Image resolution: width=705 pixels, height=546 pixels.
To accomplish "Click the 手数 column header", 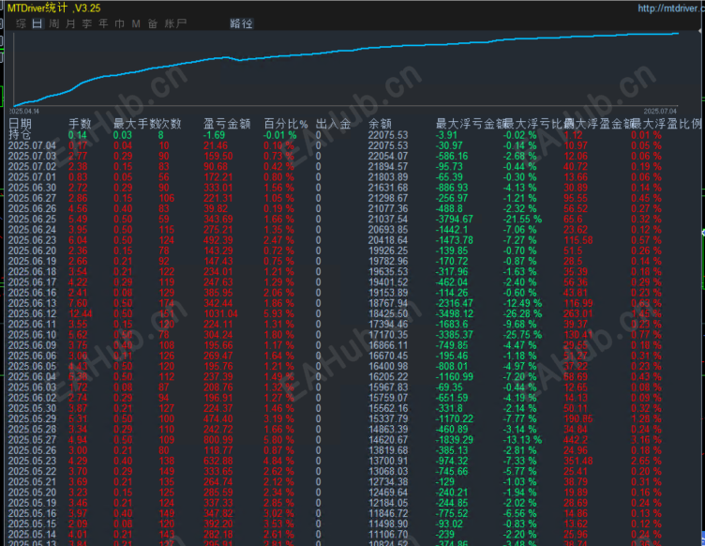I will (x=80, y=124).
